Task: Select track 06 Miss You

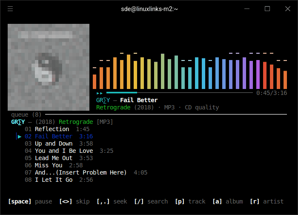Action: (54, 165)
